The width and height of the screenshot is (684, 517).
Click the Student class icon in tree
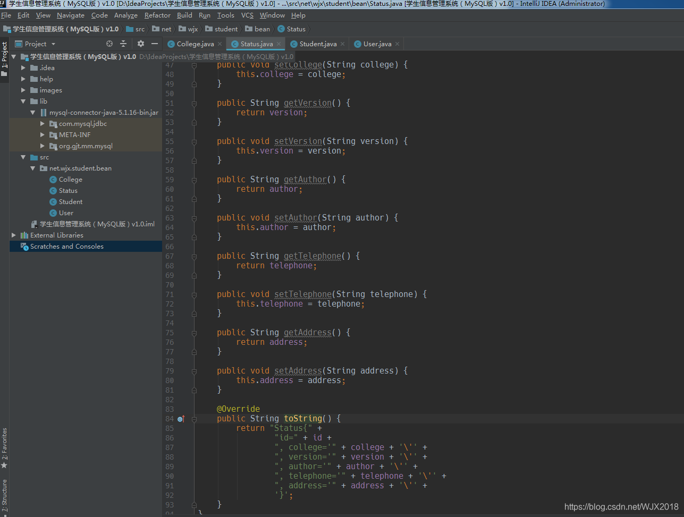pyautogui.click(x=53, y=202)
